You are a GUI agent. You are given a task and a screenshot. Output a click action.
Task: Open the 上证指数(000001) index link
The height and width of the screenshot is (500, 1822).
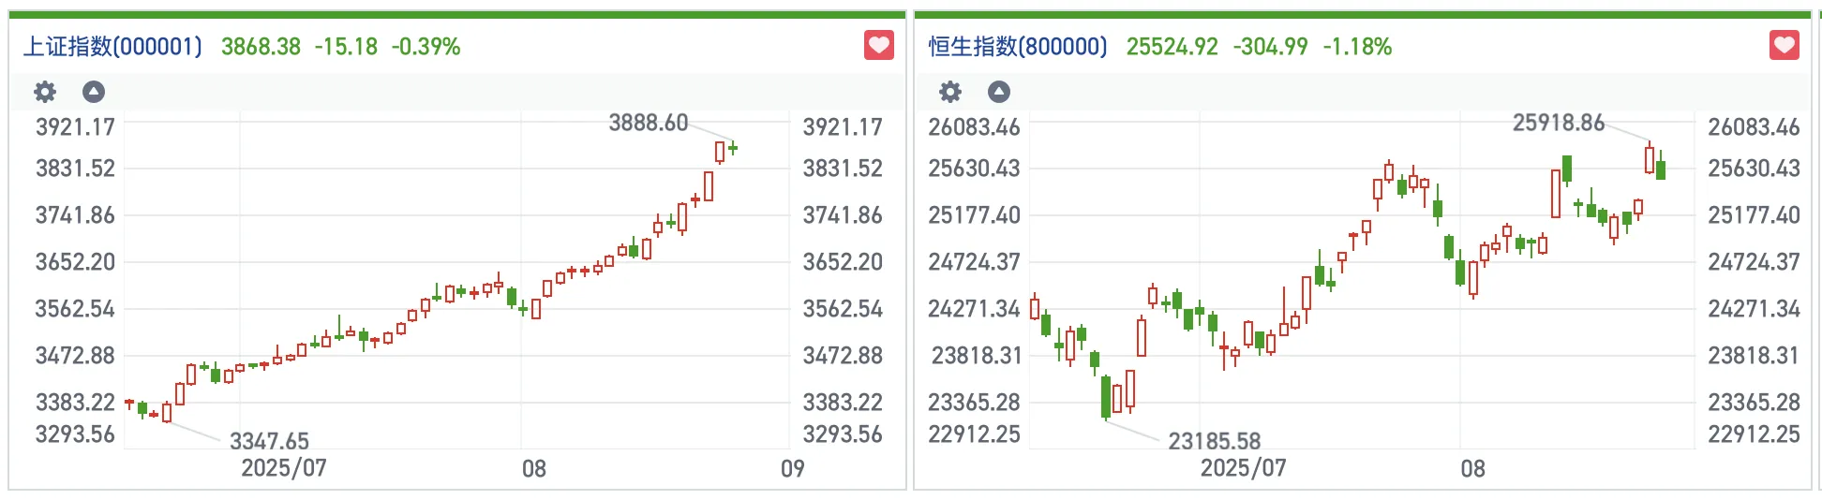click(x=112, y=47)
